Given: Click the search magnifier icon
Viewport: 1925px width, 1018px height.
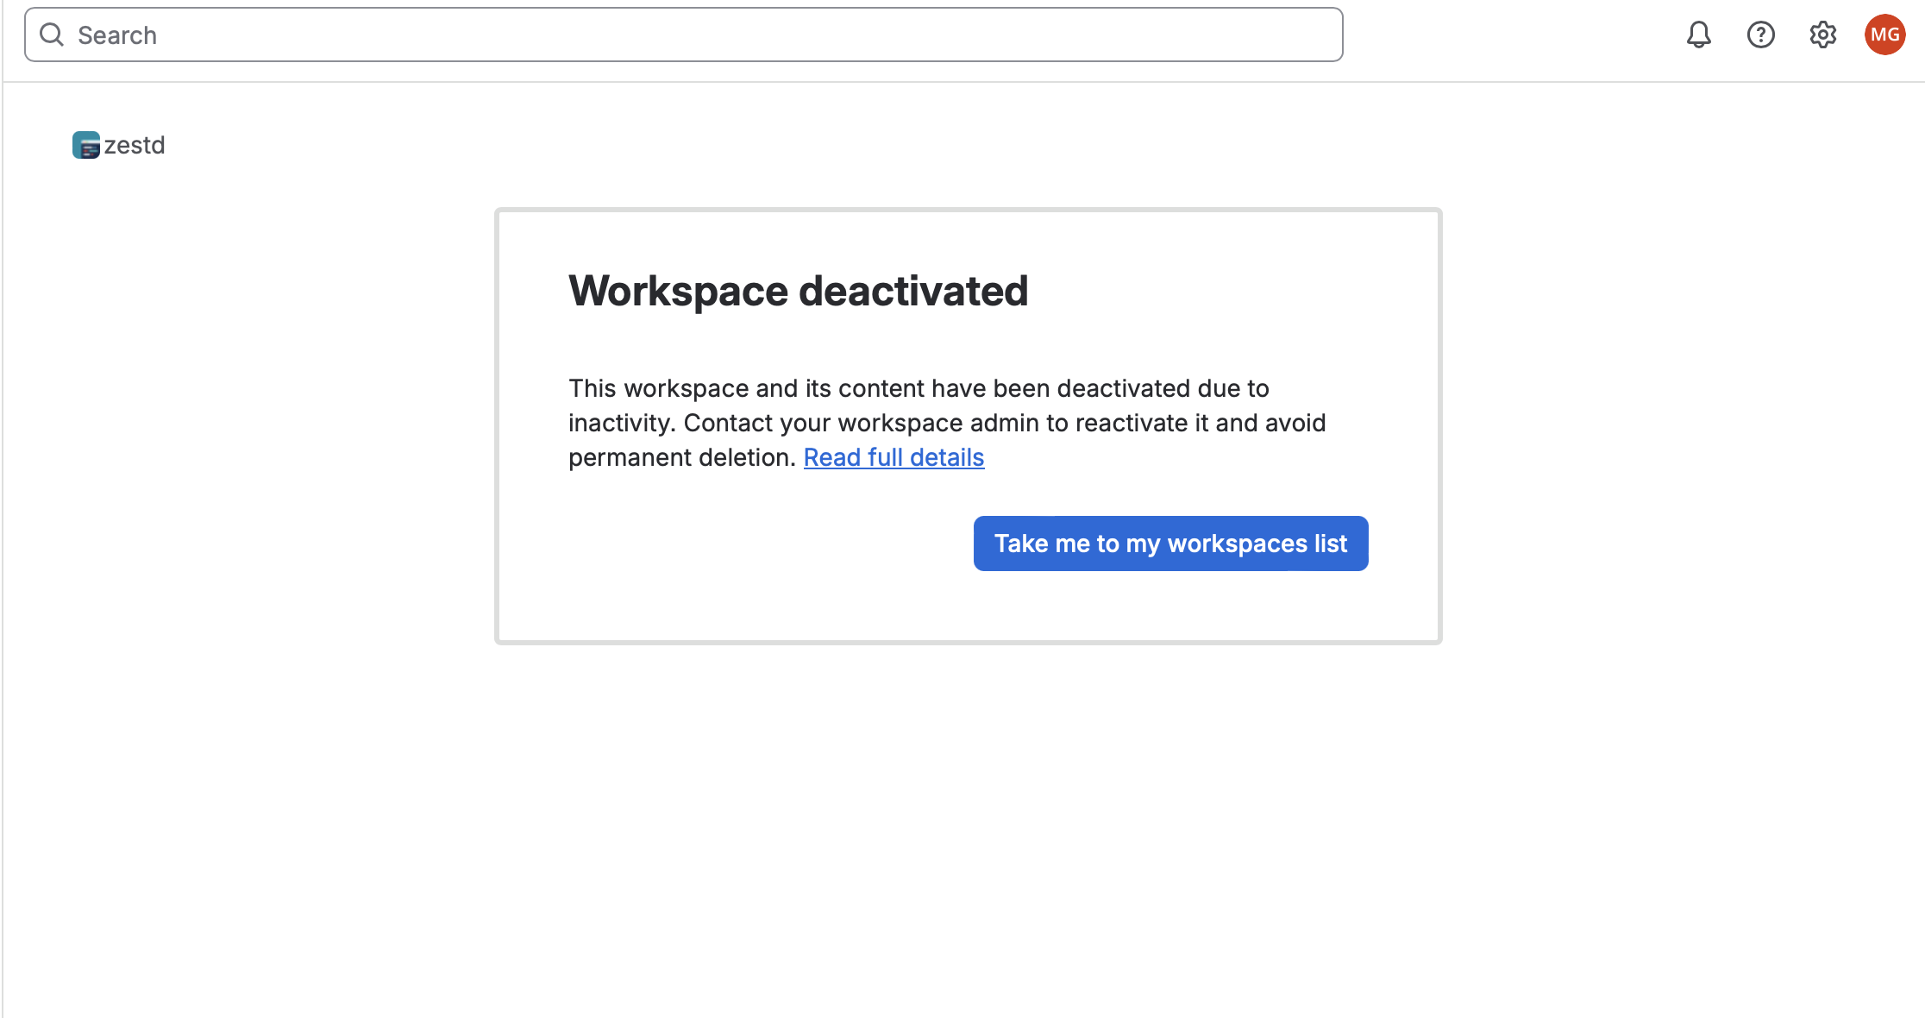Looking at the screenshot, I should pyautogui.click(x=52, y=35).
